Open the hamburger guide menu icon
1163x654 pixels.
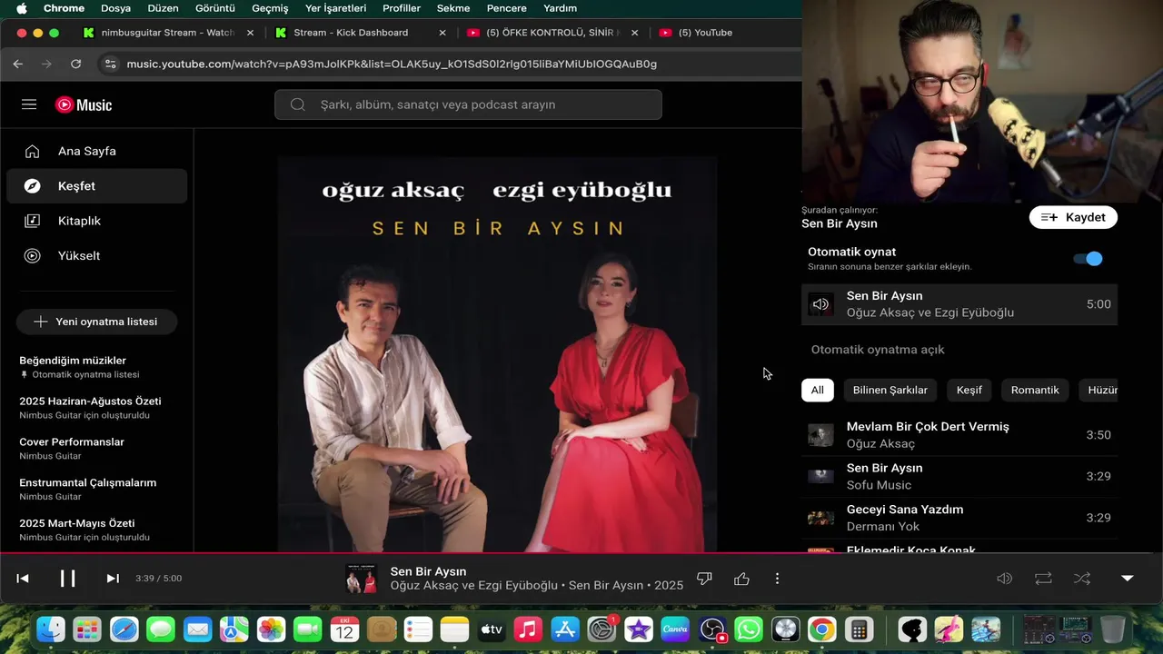coord(29,104)
